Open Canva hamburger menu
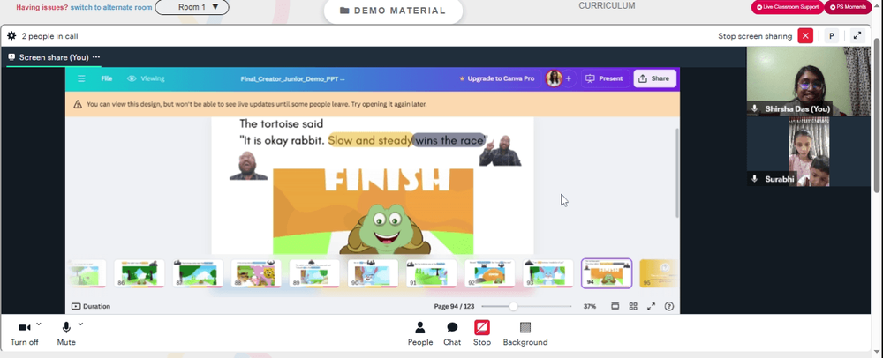Image resolution: width=883 pixels, height=358 pixels. pos(81,78)
